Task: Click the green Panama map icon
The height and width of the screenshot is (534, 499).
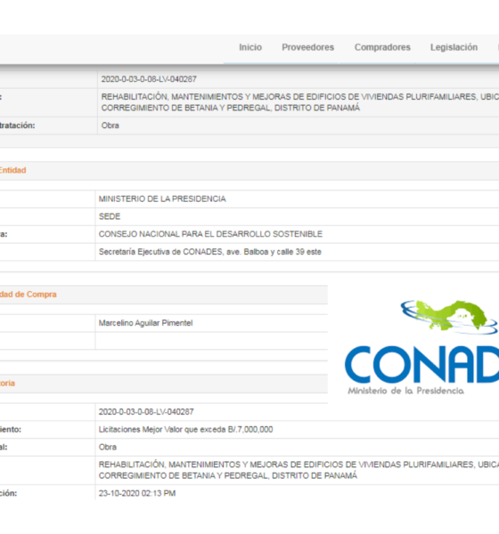Action: [x=449, y=316]
